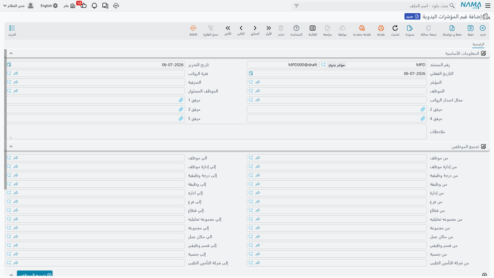Click the إلى وظيفة input field
The height and width of the screenshot is (278, 494).
[95, 184]
